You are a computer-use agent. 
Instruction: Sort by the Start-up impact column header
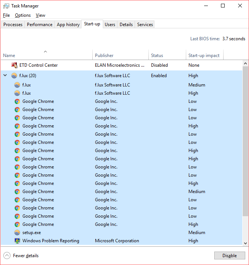[x=205, y=56]
